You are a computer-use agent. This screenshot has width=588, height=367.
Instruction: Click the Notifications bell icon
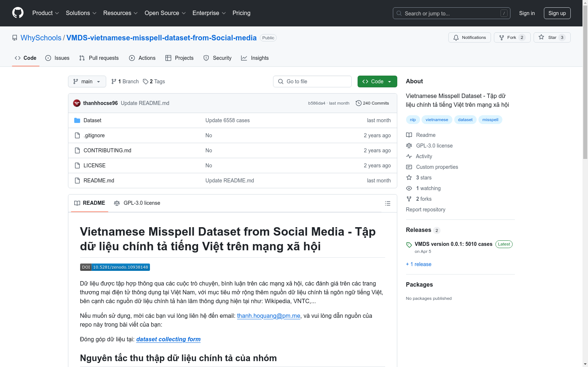[x=456, y=37]
